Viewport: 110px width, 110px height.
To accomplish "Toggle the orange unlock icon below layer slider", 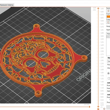I will 98,109.
